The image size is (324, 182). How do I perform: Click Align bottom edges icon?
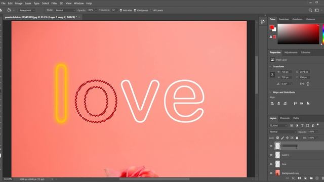pyautogui.click(x=308, y=103)
